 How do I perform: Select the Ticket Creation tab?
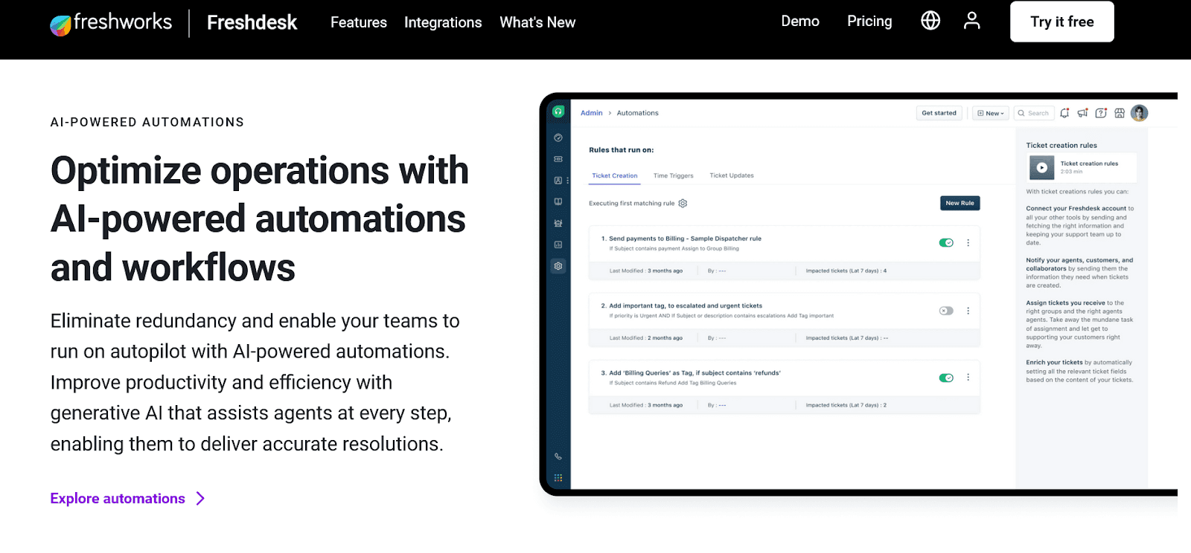(x=615, y=176)
